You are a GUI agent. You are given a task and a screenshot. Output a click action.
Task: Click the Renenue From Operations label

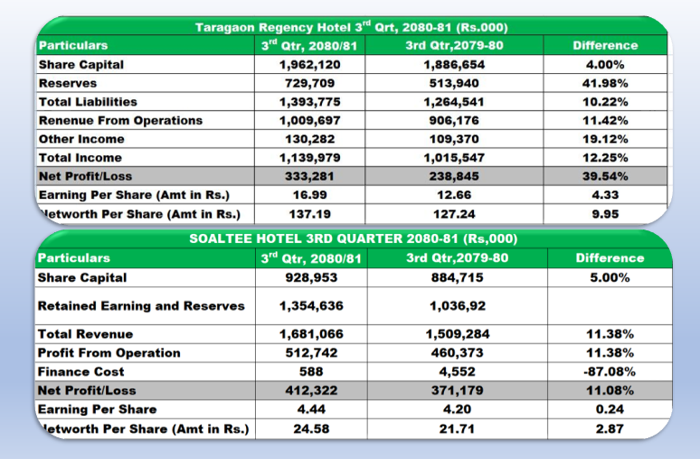click(120, 121)
